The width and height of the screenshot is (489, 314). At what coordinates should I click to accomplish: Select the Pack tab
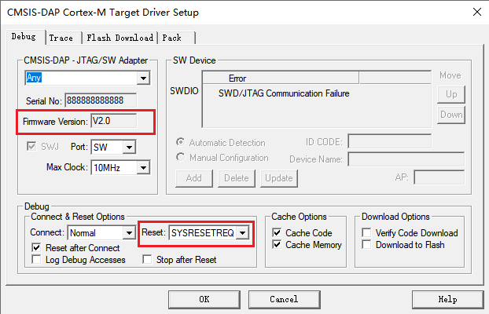pos(171,38)
